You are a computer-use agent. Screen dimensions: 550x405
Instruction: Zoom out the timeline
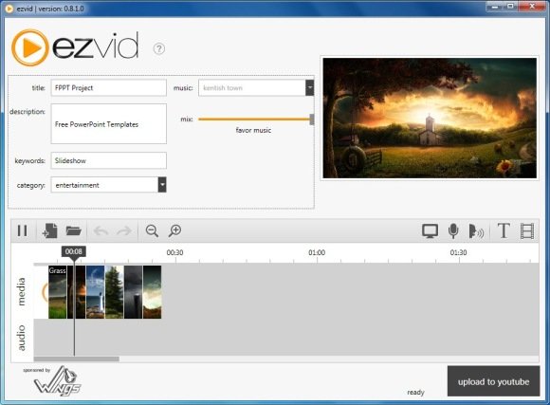pyautogui.click(x=152, y=230)
